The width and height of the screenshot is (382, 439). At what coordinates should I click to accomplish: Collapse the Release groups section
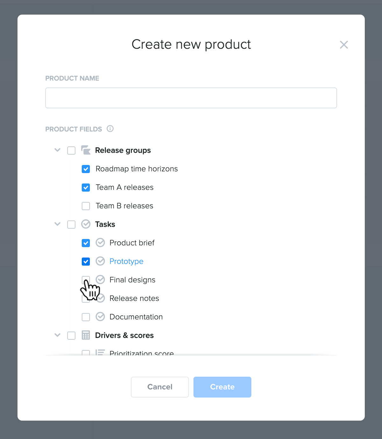(57, 150)
